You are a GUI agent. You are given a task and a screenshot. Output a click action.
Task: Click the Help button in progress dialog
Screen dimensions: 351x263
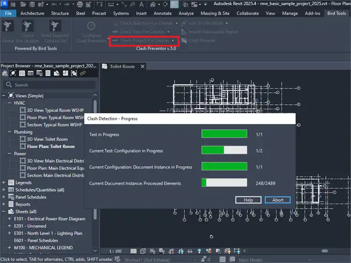pos(249,200)
